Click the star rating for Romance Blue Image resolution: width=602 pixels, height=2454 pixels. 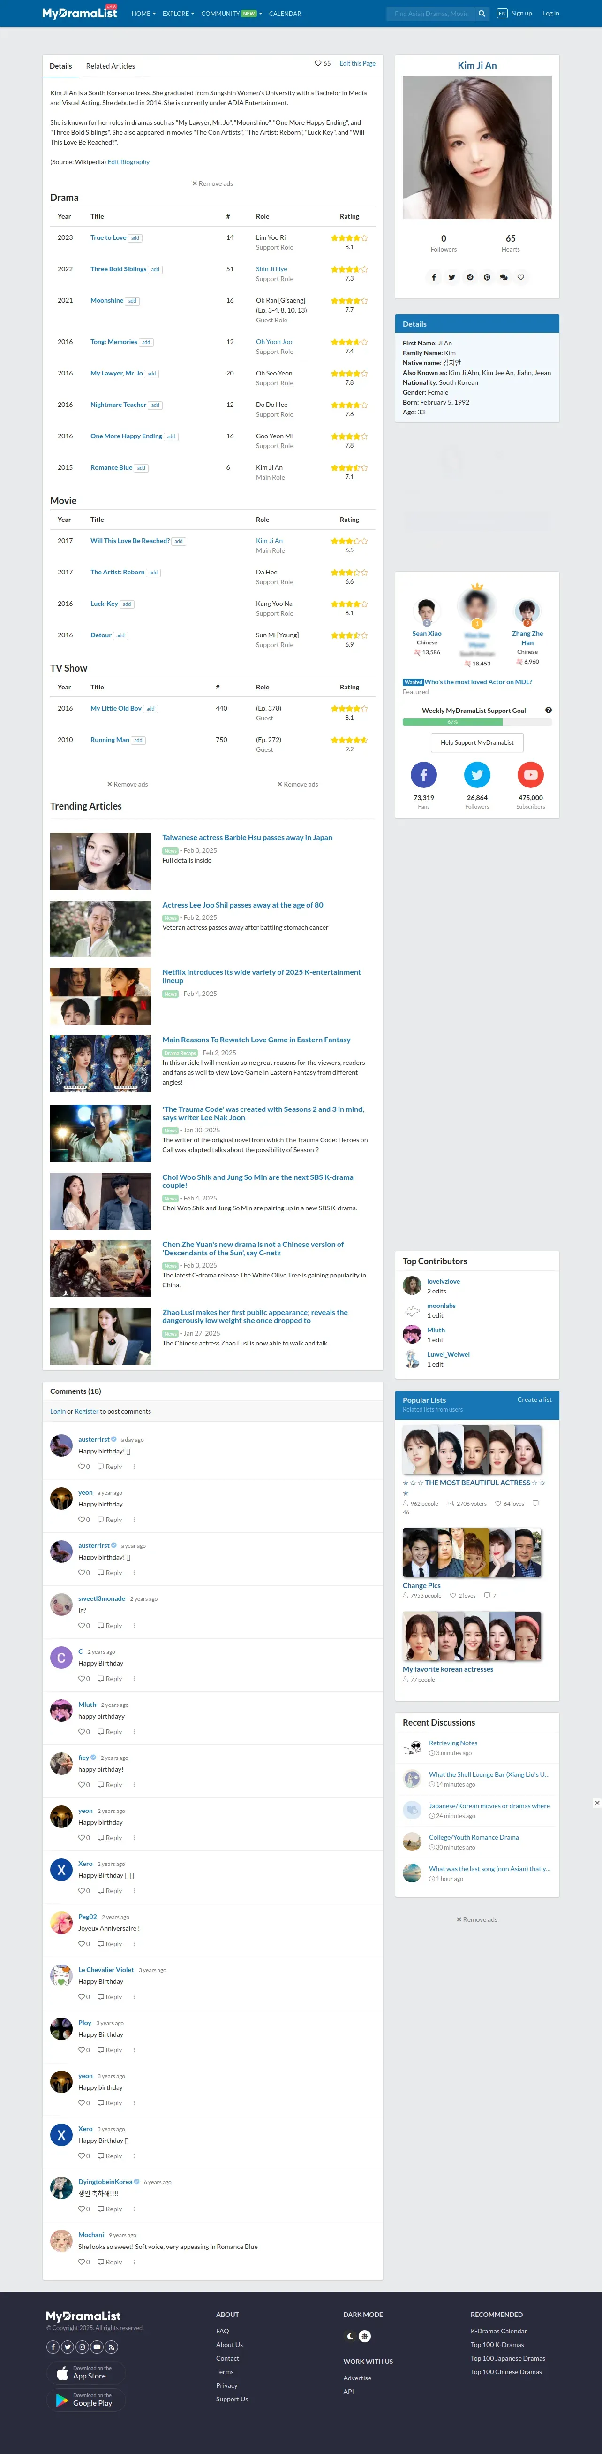pyautogui.click(x=349, y=468)
